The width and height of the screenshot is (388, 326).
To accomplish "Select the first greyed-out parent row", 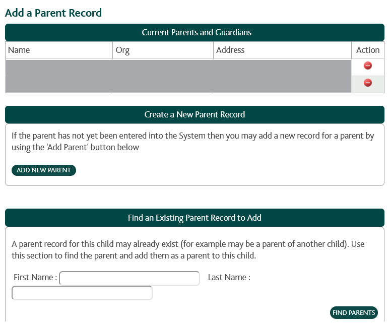I will [178, 68].
